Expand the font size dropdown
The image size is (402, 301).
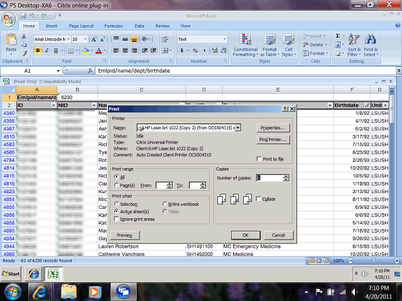coord(86,39)
